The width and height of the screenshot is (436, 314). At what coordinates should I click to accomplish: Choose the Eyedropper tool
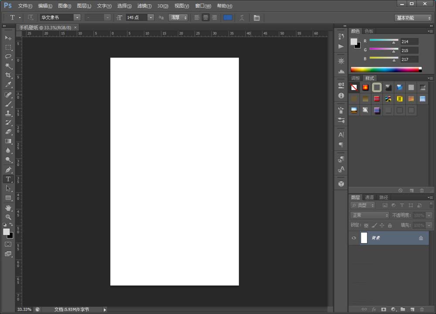click(x=8, y=85)
